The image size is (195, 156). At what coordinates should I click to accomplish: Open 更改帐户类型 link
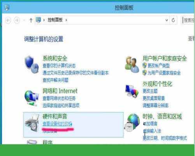click(x=158, y=66)
